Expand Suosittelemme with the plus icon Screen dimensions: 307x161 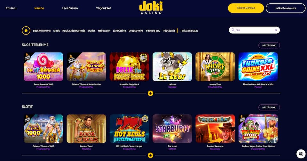click(x=150, y=93)
